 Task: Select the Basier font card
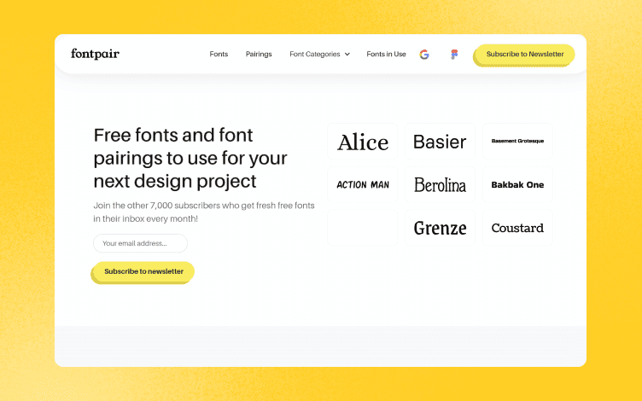coord(440,141)
